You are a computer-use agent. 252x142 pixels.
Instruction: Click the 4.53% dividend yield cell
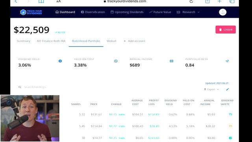click(x=173, y=126)
